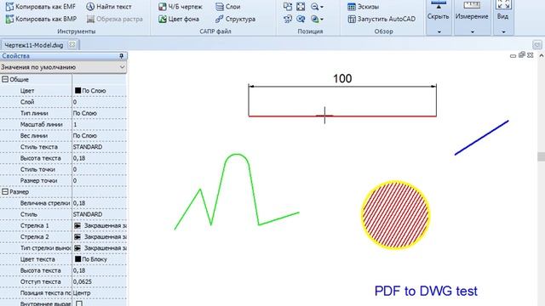The image size is (545, 306).
Task: Minimize the drawing child window
Action: pyautogui.click(x=513, y=55)
